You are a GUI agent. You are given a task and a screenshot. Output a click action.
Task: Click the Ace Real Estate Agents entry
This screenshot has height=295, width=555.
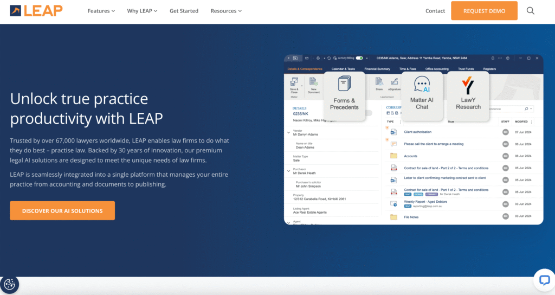click(x=309, y=213)
